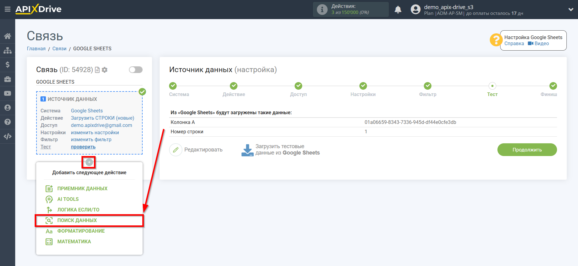Open the profile sidebar icon
This screenshot has width=578, height=266.
[x=8, y=108]
